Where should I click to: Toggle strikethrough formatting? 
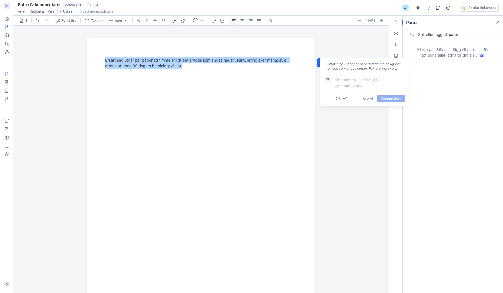tap(155, 21)
